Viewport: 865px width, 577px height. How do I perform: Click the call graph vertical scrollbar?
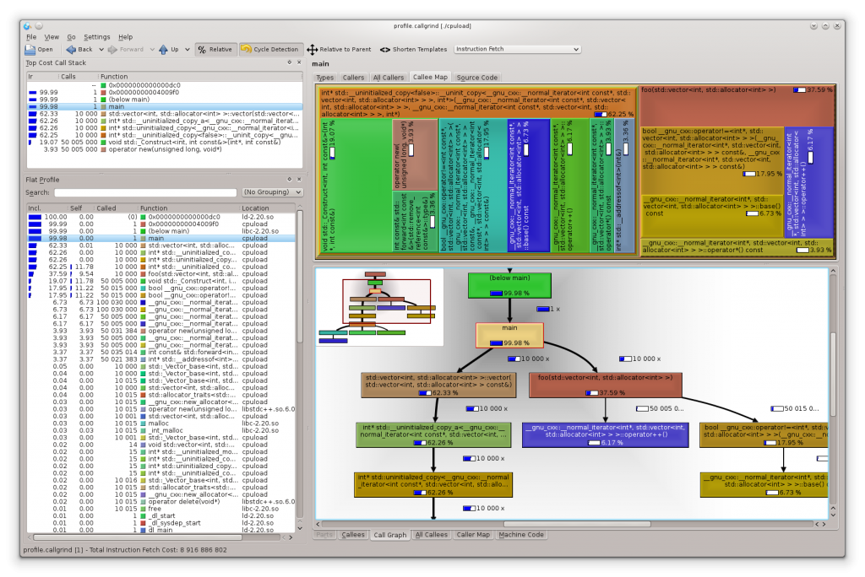[x=833, y=375]
